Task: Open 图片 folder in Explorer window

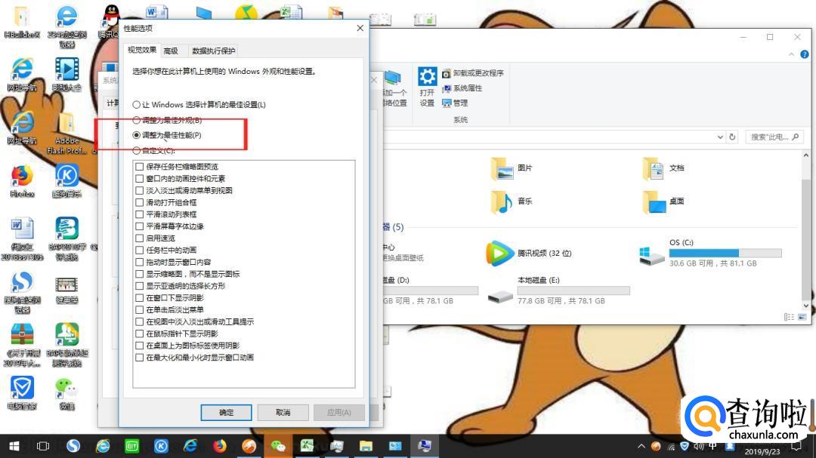Action: (x=512, y=168)
